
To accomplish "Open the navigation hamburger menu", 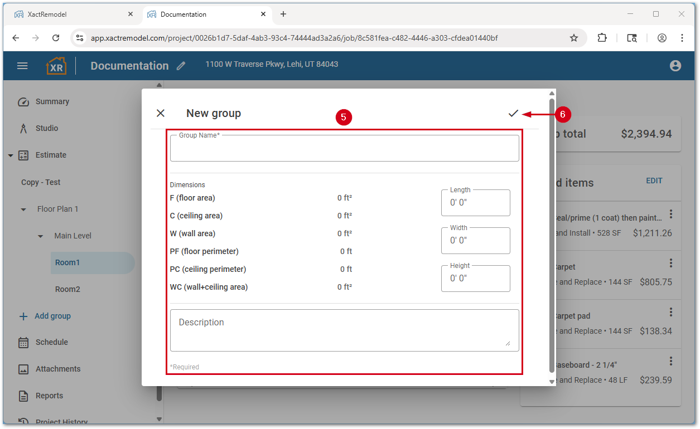I will (22, 65).
